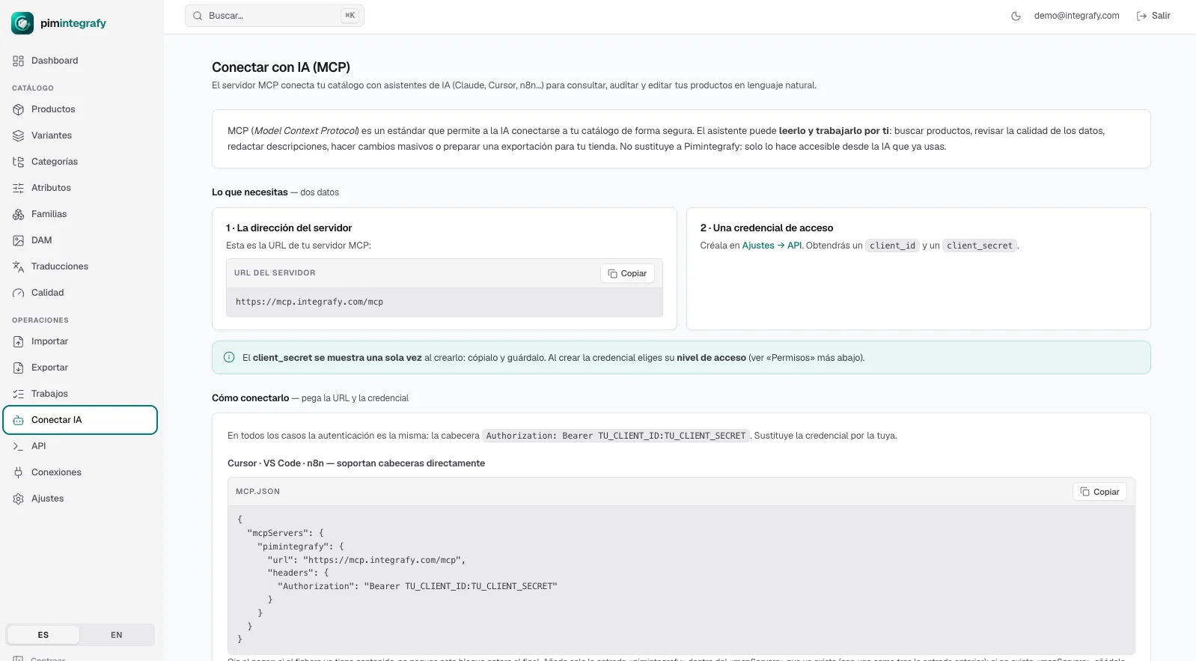The image size is (1196, 661).
Task: Click the API terminal icon
Action: [19, 446]
